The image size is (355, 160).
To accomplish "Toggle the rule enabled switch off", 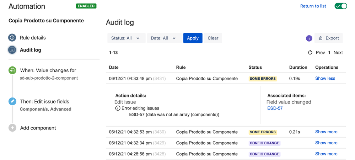I will click(x=341, y=6).
